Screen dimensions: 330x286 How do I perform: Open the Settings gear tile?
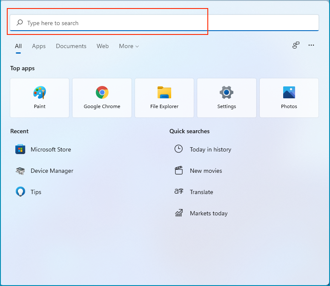[x=227, y=97]
